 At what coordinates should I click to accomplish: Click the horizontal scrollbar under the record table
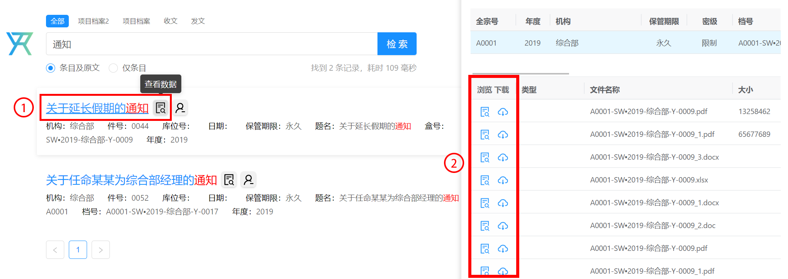520,73
